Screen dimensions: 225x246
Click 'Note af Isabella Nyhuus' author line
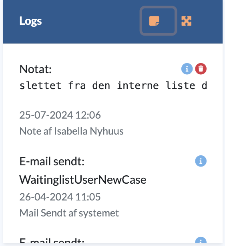pos(71,131)
